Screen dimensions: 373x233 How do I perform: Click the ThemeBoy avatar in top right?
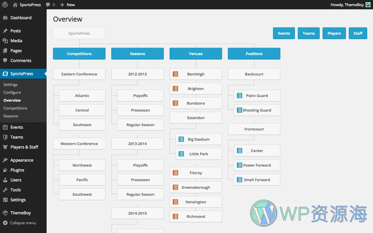(x=368, y=5)
